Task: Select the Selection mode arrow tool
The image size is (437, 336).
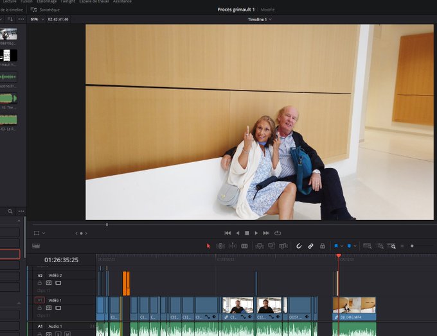Action: [208, 246]
